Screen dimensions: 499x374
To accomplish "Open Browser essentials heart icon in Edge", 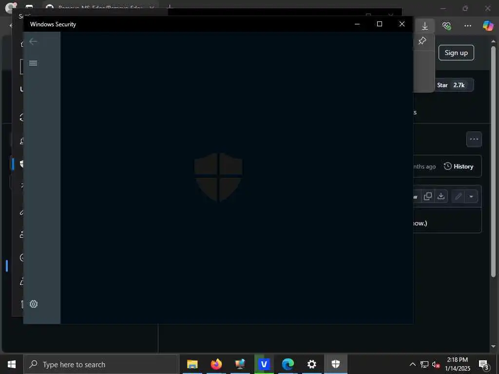I will pos(446,26).
